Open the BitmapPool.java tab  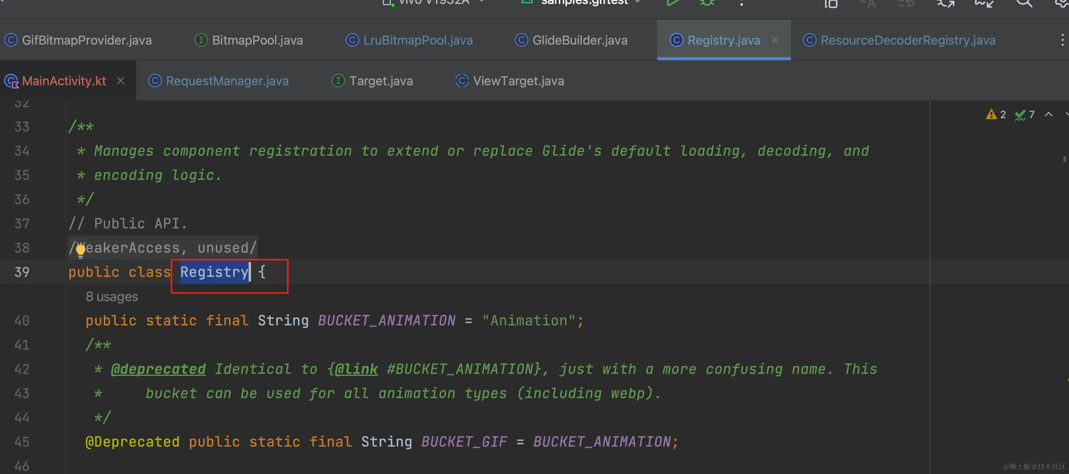click(249, 40)
